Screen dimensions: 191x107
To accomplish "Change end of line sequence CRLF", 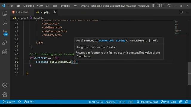I will tap(131, 102).
